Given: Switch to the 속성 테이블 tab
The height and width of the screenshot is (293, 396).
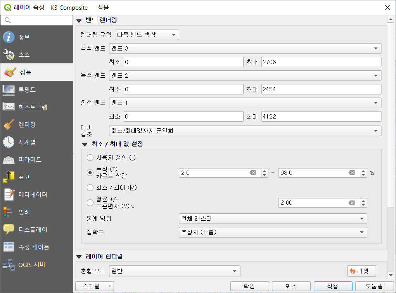Looking at the screenshot, I should coord(36,247).
